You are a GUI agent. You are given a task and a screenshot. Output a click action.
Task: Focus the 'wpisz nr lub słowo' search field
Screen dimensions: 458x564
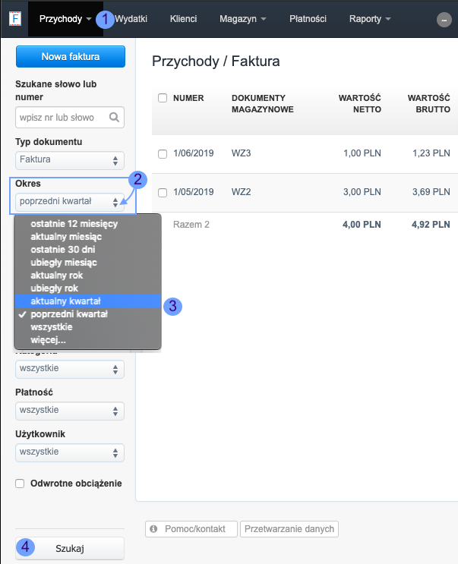[70, 117]
